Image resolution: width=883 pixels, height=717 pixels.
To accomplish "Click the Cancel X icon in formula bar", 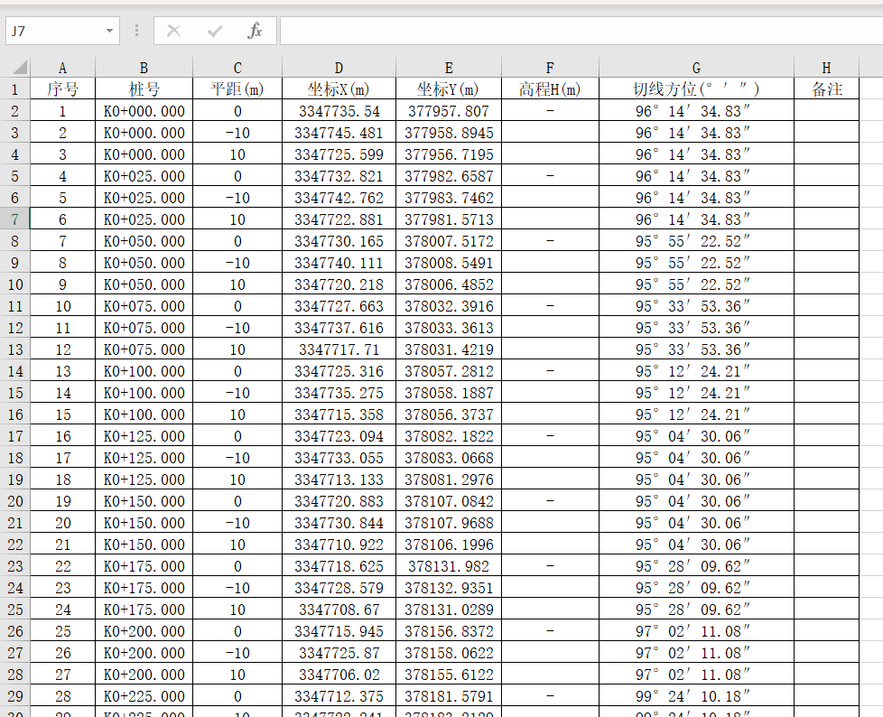I will (173, 31).
